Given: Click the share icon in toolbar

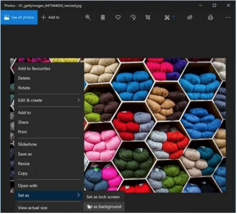Looking at the screenshot, I should tap(190, 17).
